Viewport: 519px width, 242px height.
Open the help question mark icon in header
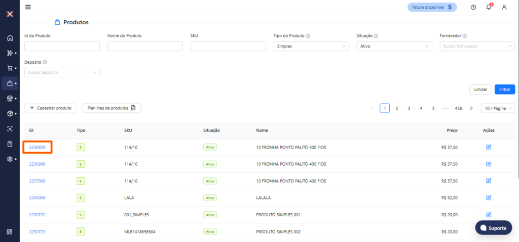[473, 7]
